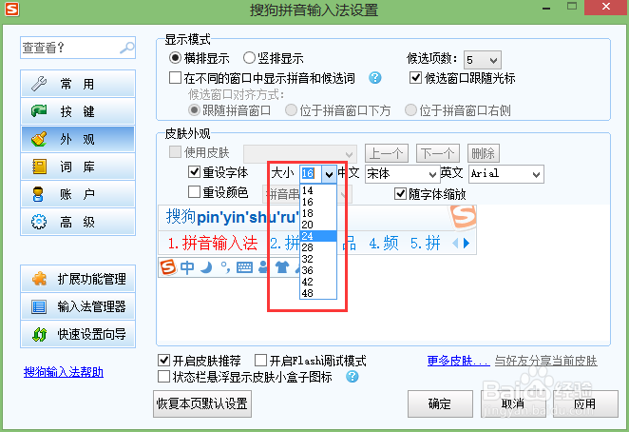This screenshot has width=629, height=432.
Task: Click candidate 4.频 in preview
Action: 384,244
